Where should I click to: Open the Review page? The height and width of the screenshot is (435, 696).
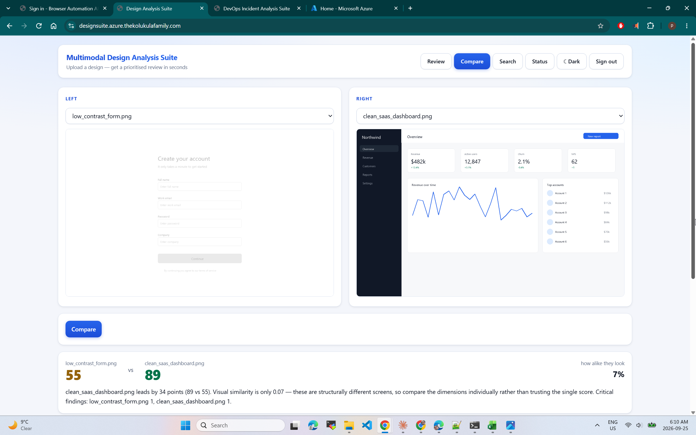[x=436, y=61]
